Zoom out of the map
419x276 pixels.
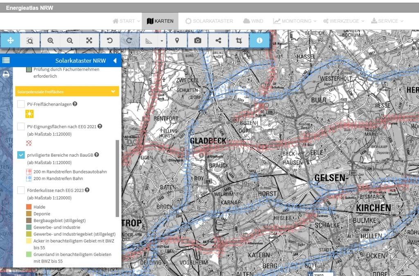[x=70, y=40]
